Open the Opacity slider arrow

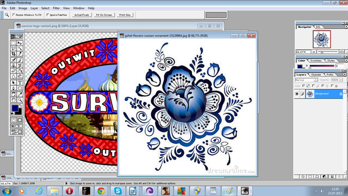pos(341,80)
